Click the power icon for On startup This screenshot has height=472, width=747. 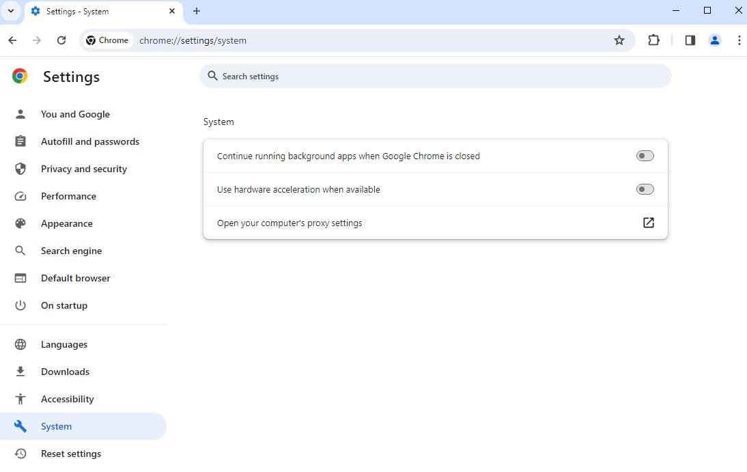[x=20, y=305]
